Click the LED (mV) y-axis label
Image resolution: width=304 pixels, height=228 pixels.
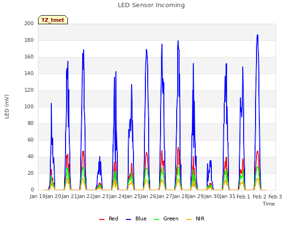[7, 106]
